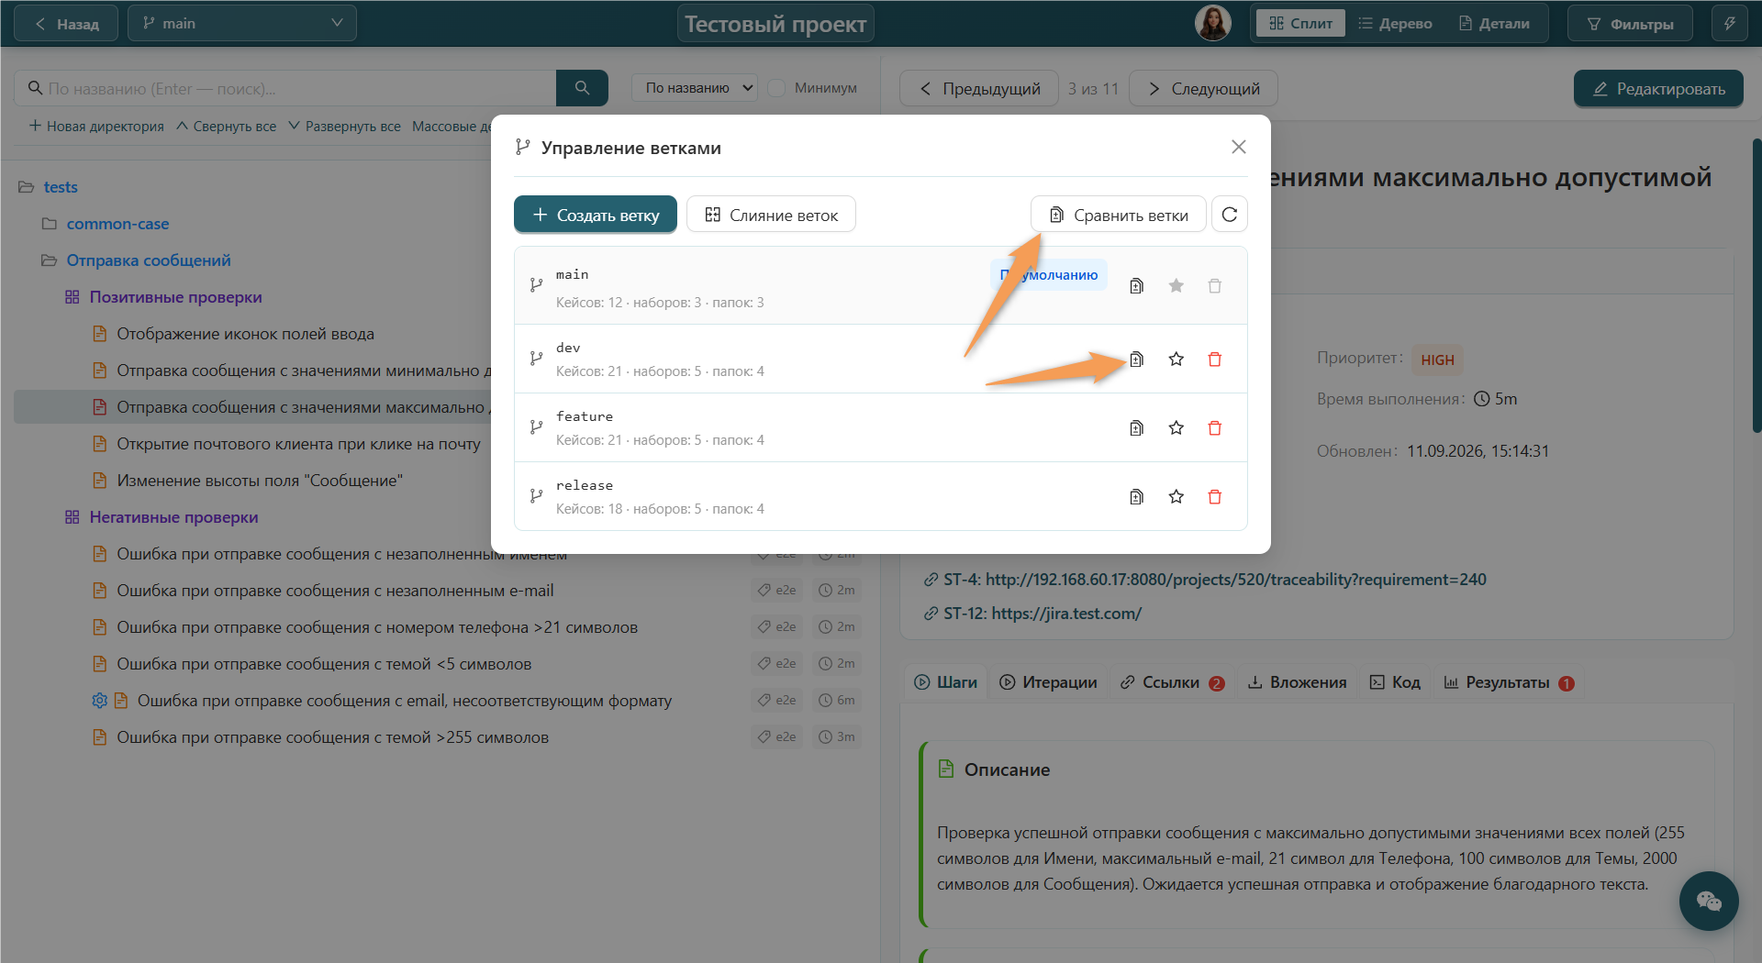Delete the dev branch

(1215, 360)
